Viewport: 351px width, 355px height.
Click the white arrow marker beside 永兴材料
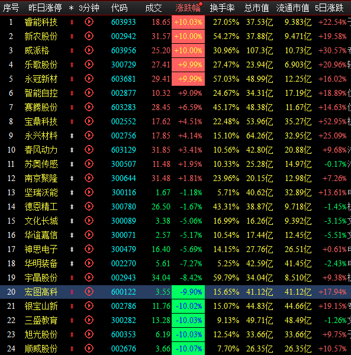click(x=72, y=135)
